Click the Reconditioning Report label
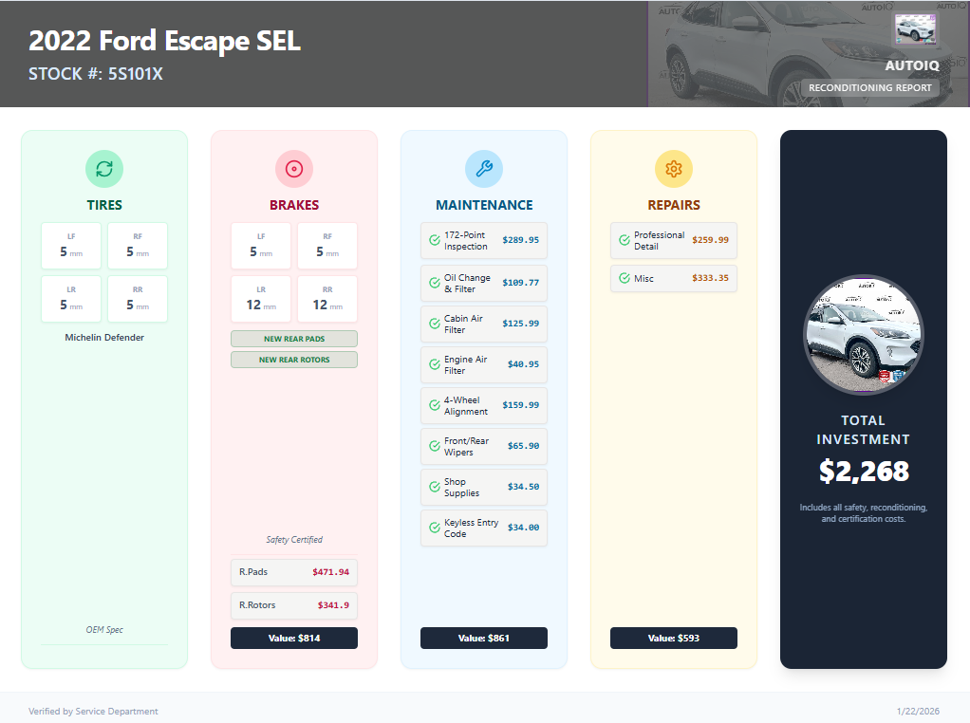The width and height of the screenshot is (970, 723). [x=870, y=87]
